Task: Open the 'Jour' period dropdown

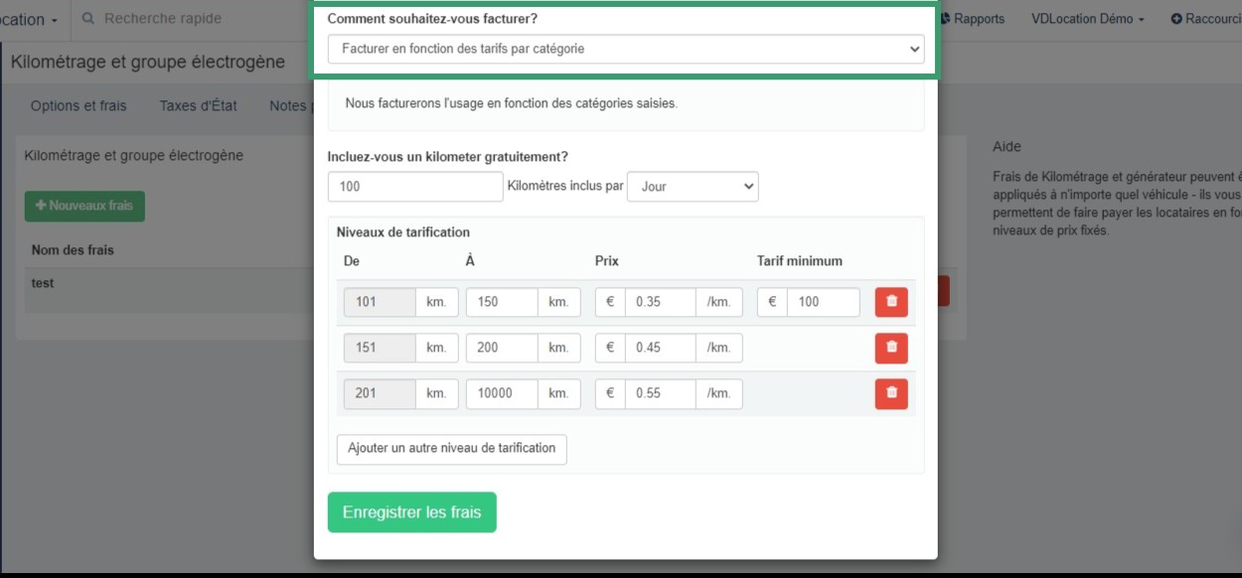Action: [692, 187]
